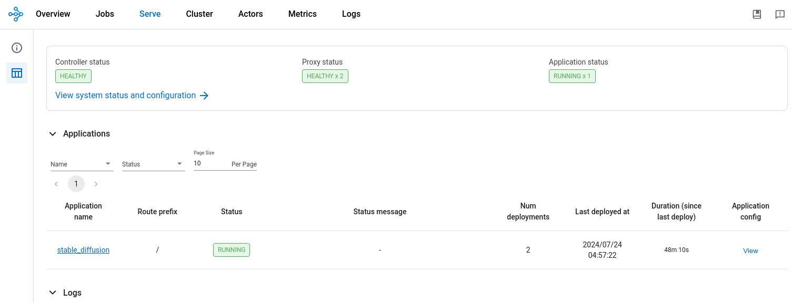Open View system status and configuration

pos(125,96)
